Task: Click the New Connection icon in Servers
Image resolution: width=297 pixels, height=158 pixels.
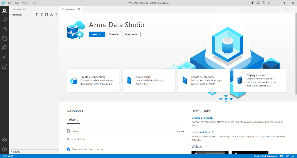Action: tap(37, 15)
